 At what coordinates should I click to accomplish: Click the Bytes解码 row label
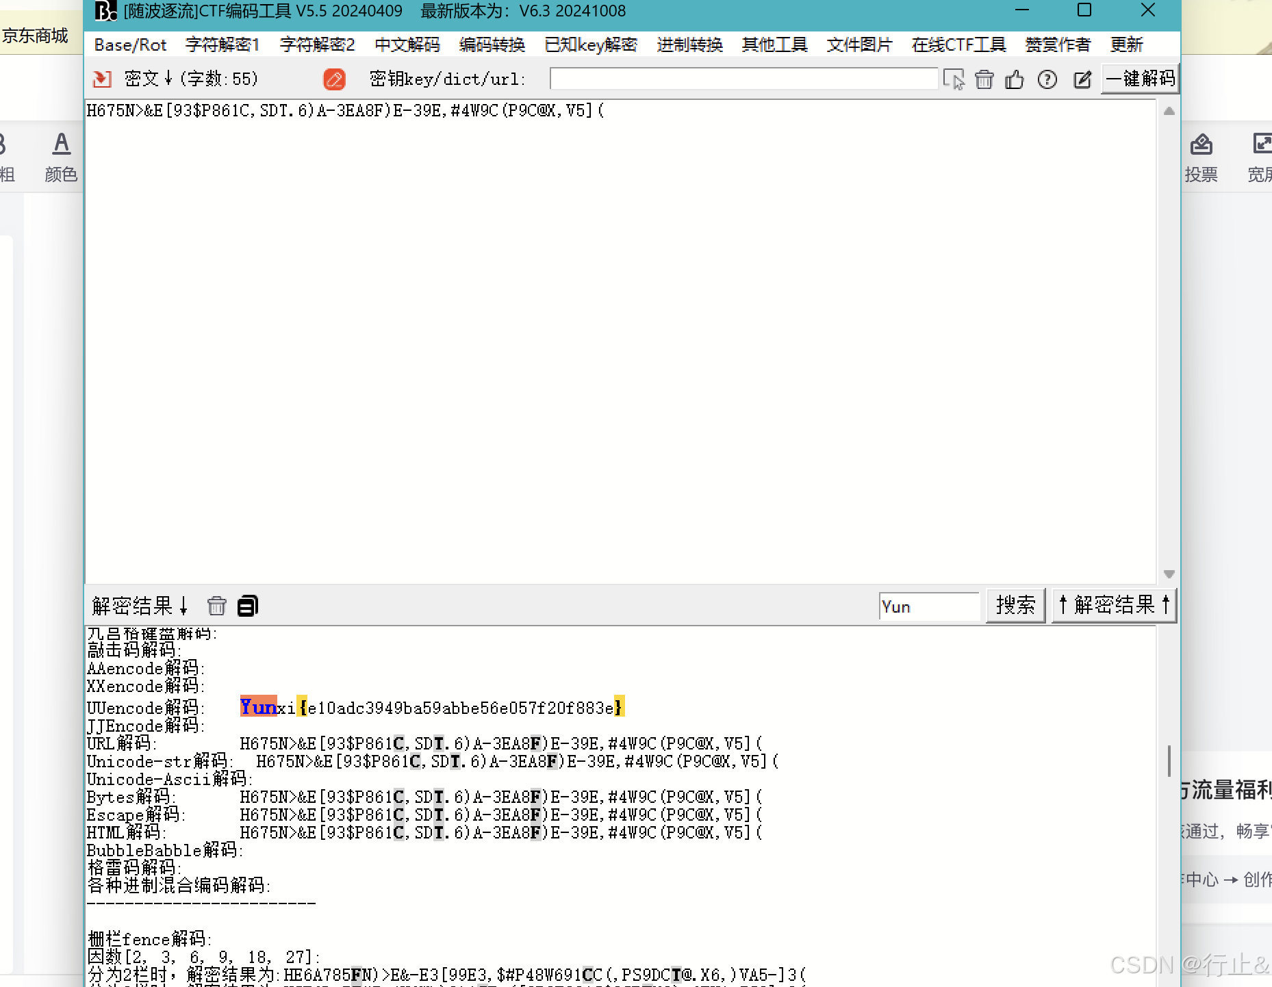[131, 797]
